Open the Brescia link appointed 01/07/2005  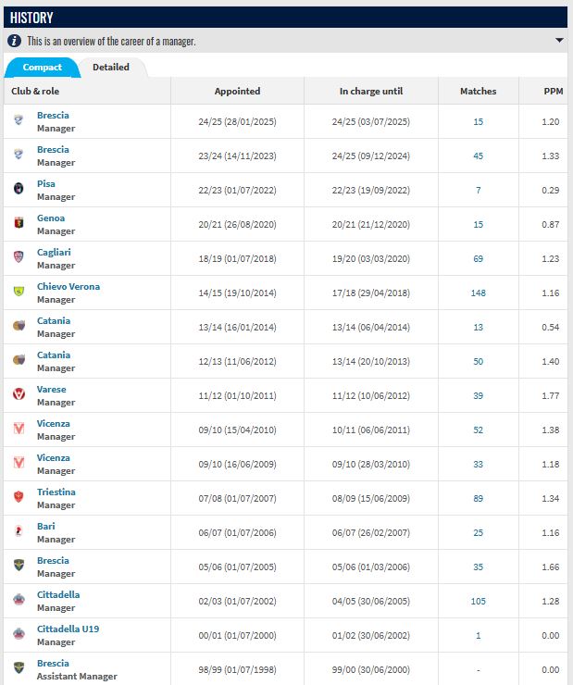click(53, 560)
